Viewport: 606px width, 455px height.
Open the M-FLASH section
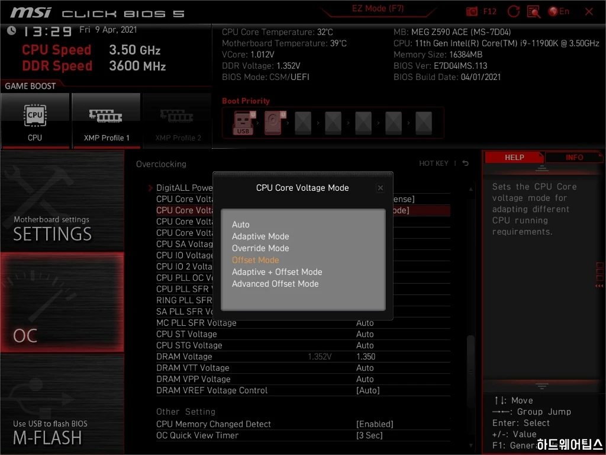coord(62,404)
